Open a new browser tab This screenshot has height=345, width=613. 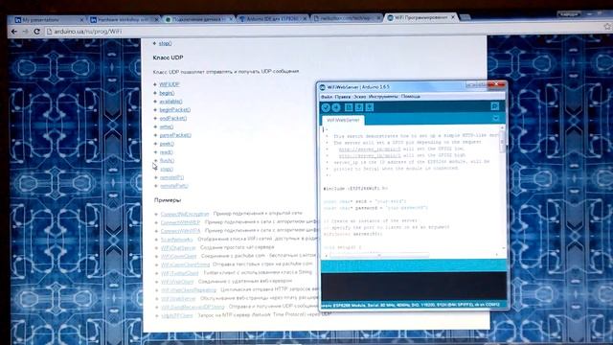point(465,17)
